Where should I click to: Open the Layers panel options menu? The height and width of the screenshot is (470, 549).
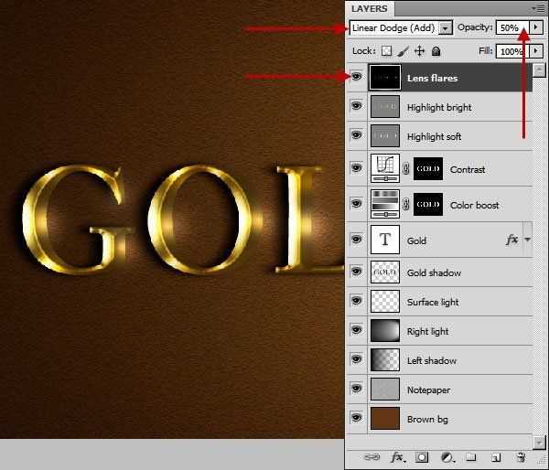pyautogui.click(x=539, y=8)
